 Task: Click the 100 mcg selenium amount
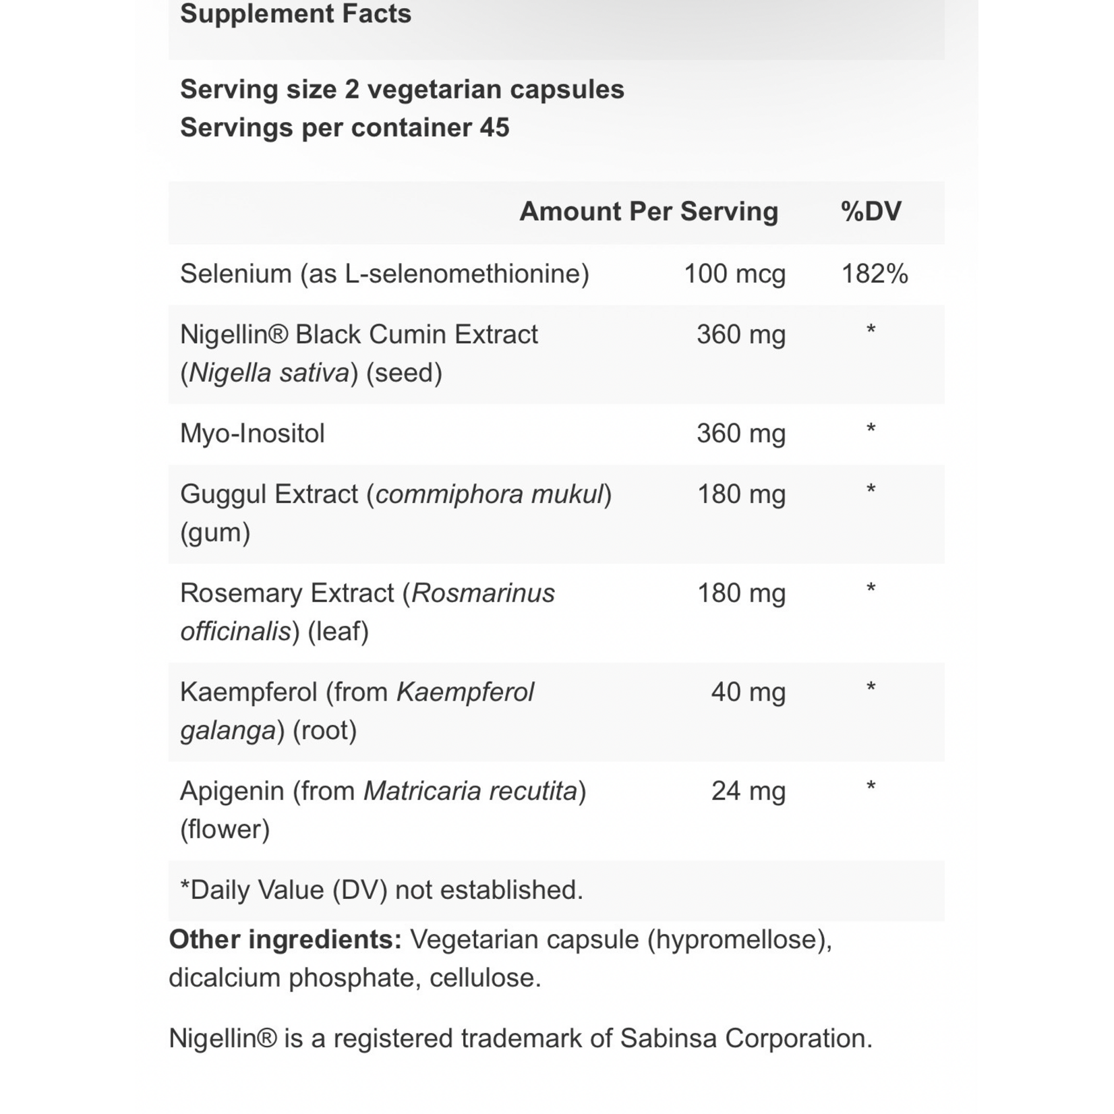pyautogui.click(x=734, y=274)
